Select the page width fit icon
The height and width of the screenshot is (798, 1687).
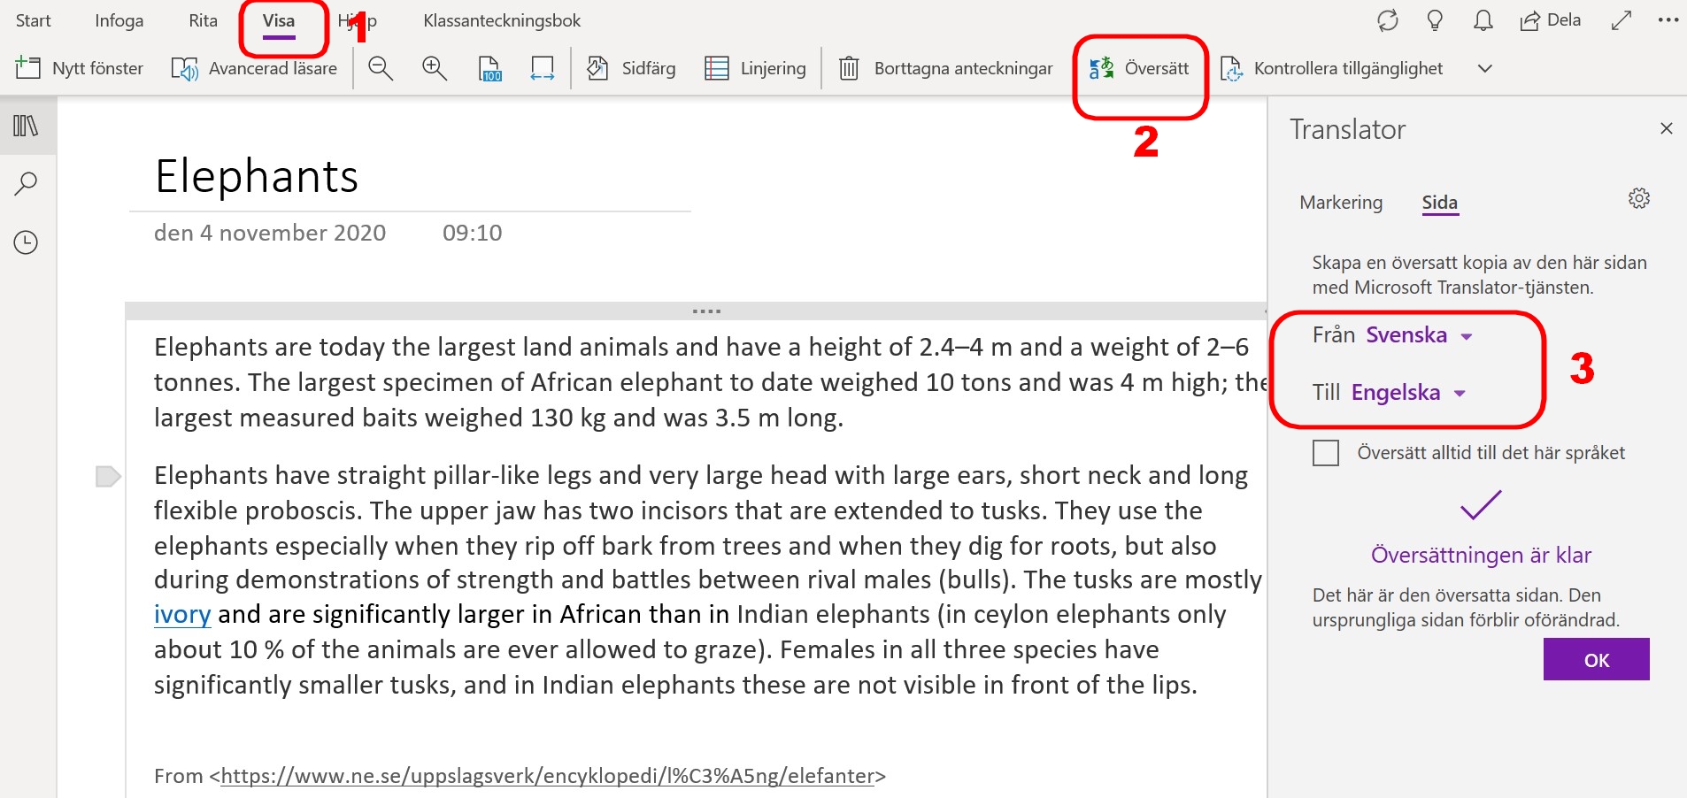click(x=543, y=68)
